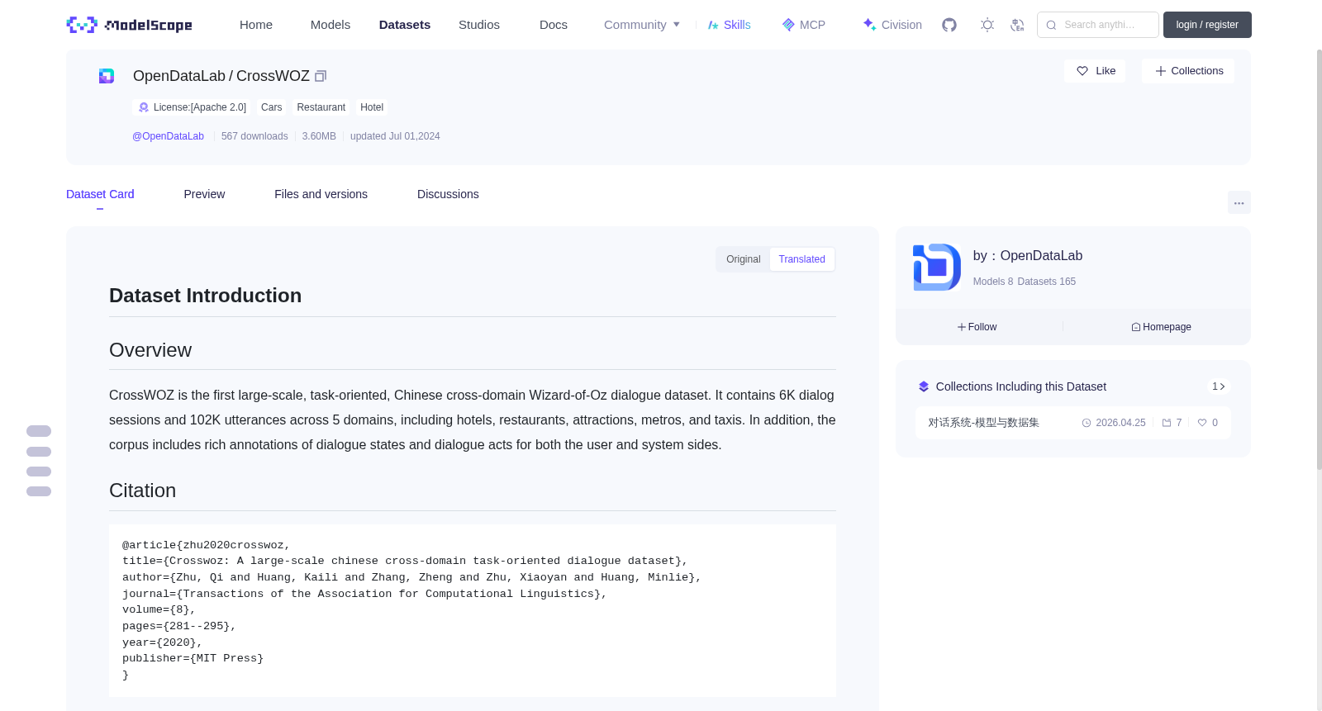Viewport: 1322px width, 711px height.
Task: Select the Translated language toggle
Action: (x=802, y=259)
